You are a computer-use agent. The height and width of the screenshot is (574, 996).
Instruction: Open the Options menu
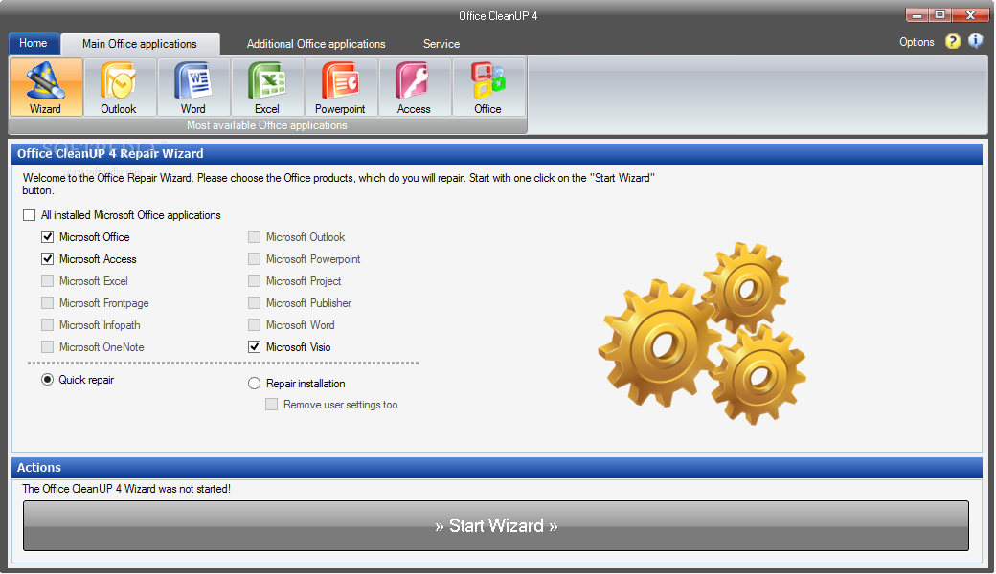[x=917, y=42]
